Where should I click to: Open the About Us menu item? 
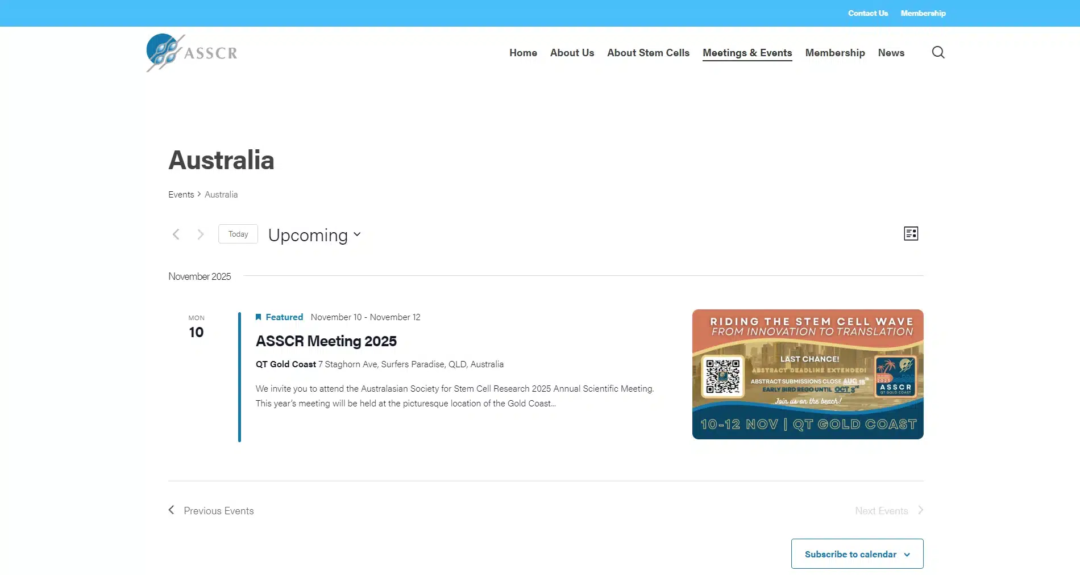point(572,53)
